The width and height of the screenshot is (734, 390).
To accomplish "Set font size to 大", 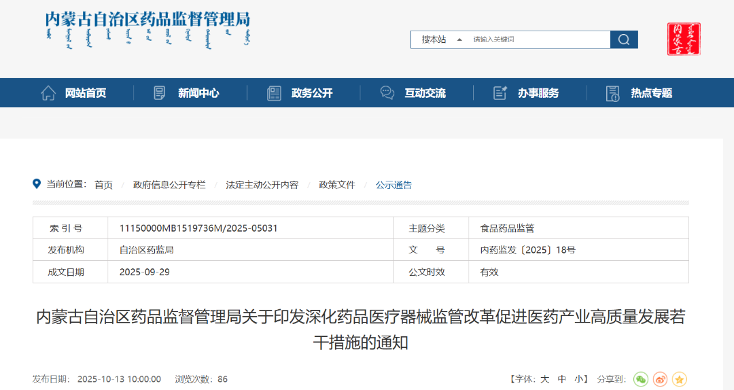I will click(544, 379).
